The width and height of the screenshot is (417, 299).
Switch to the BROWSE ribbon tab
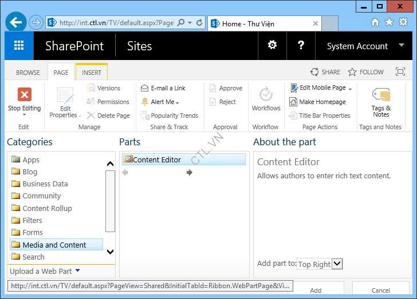pyautogui.click(x=28, y=73)
